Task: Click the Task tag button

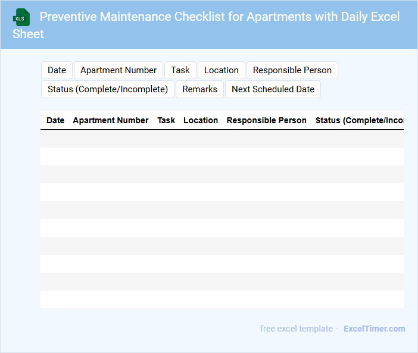Action: [x=180, y=70]
